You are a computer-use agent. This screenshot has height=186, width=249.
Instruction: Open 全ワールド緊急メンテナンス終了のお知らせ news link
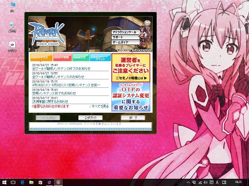coord(61,69)
